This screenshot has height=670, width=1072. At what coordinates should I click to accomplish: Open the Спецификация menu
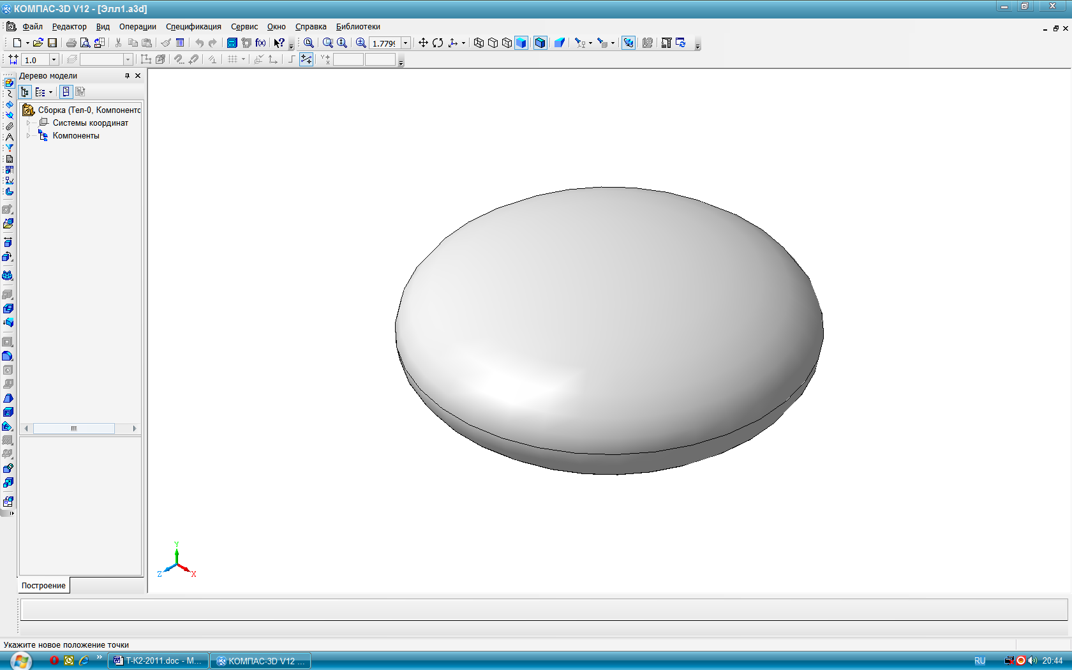(193, 26)
